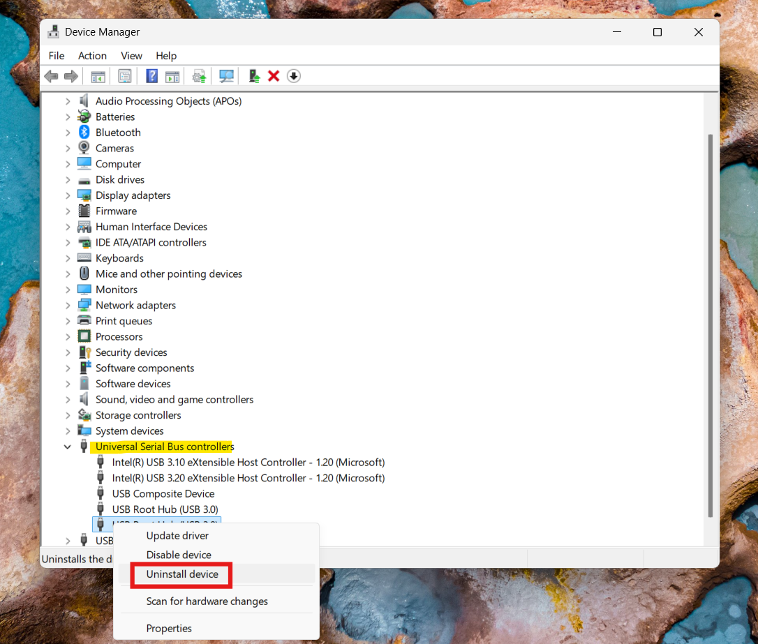
Task: Expand the Display adapters category
Action: click(68, 195)
